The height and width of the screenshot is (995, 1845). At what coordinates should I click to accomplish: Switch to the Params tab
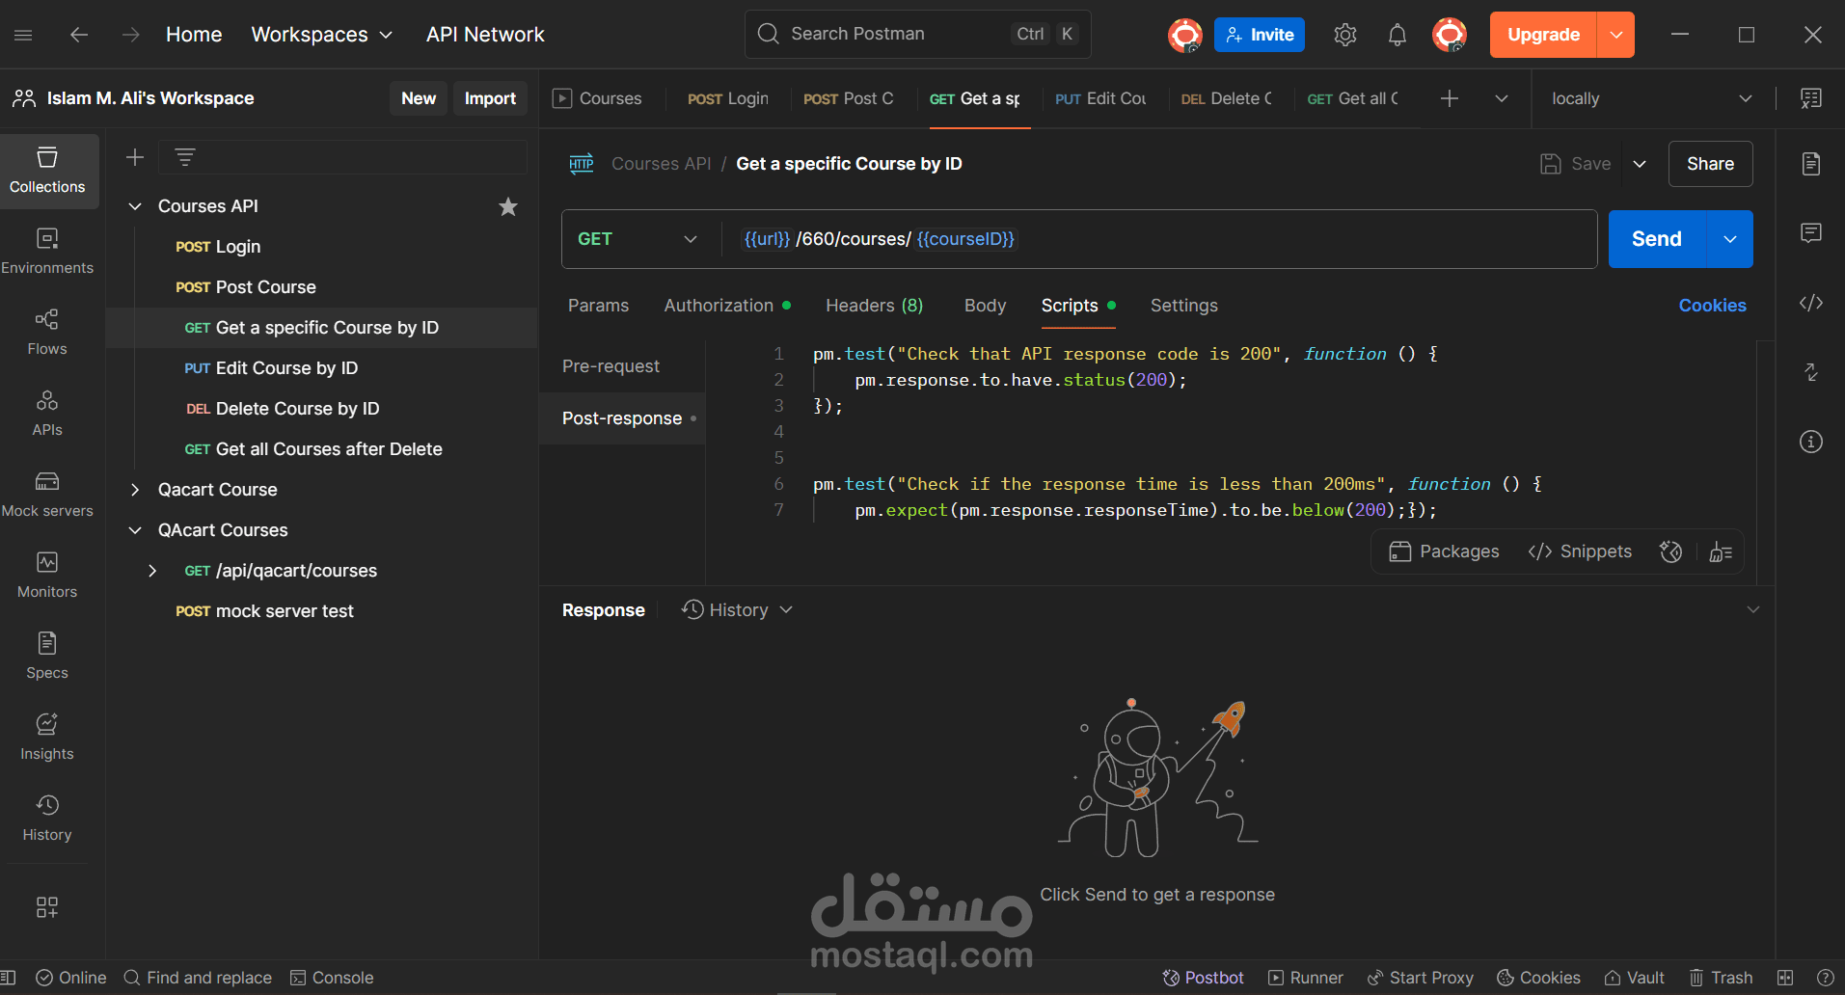(x=598, y=306)
